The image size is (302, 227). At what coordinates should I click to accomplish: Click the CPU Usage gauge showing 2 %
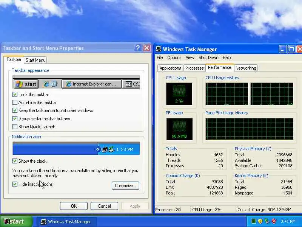pos(179,94)
